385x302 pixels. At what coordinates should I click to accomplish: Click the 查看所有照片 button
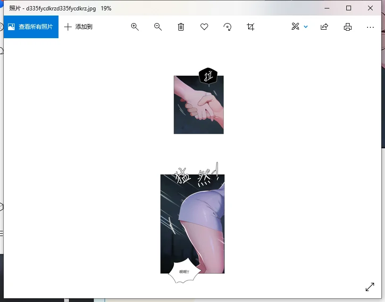(31, 27)
